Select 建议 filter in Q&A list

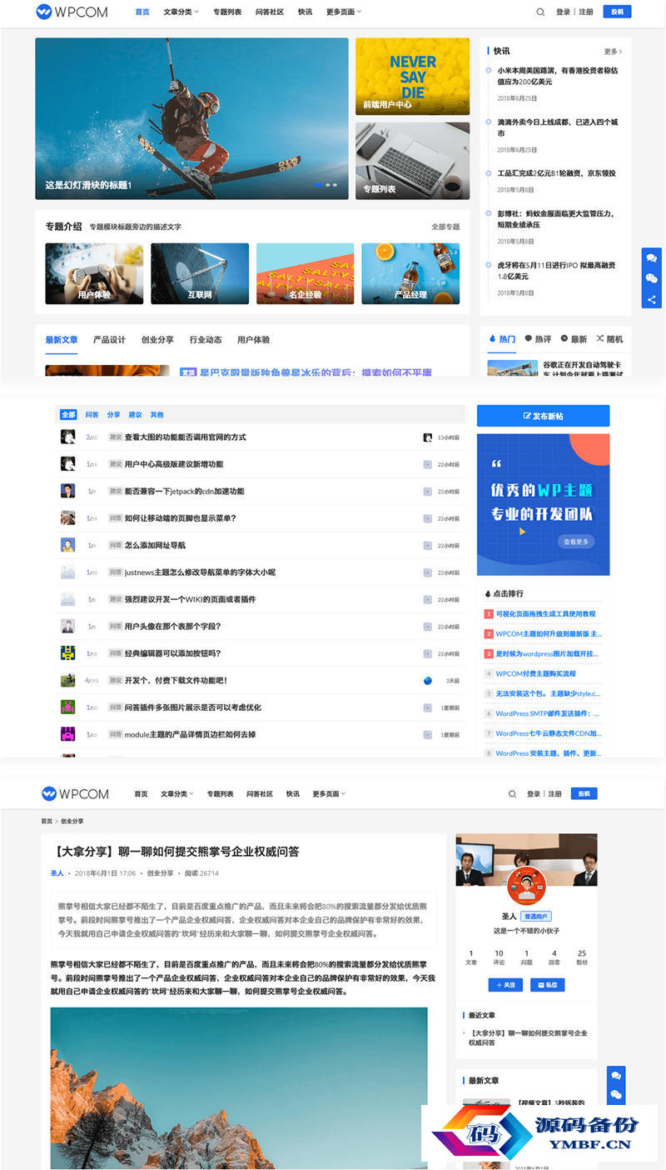(x=135, y=414)
